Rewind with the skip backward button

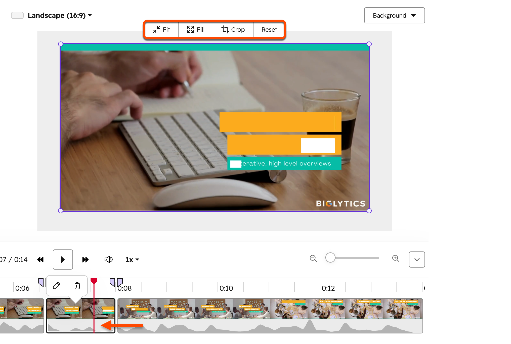pos(40,260)
